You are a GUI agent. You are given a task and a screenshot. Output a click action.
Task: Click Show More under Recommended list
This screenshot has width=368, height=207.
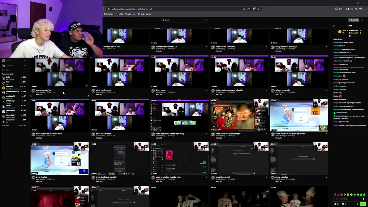pyautogui.click(x=5, y=126)
